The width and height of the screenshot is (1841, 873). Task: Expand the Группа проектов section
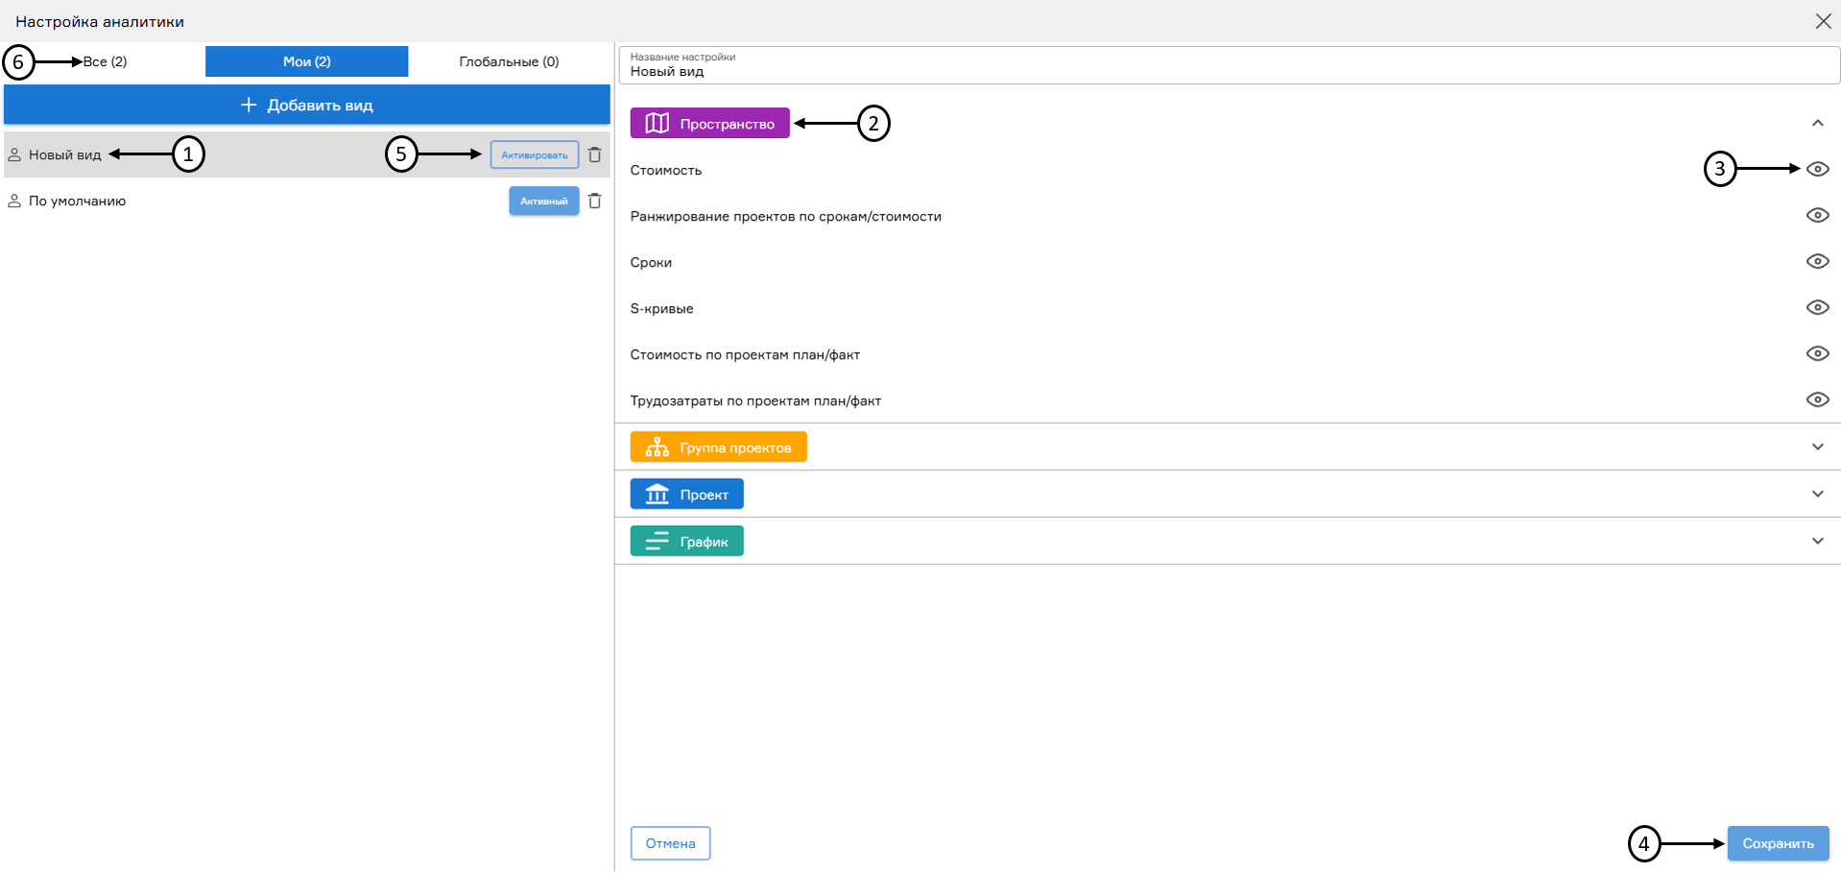tap(1817, 446)
